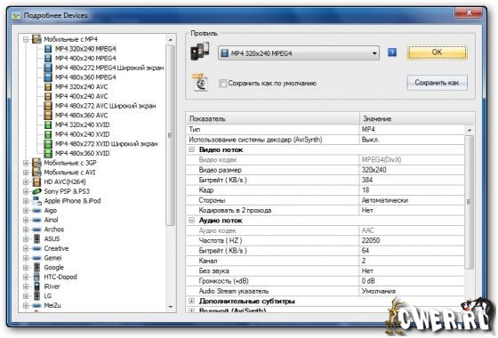Click the MP4 320x240 XVID item icon
Viewport: 498px width, 338px height.
(x=48, y=125)
